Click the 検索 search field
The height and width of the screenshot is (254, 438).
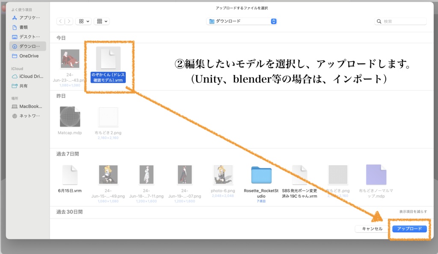[x=400, y=21]
